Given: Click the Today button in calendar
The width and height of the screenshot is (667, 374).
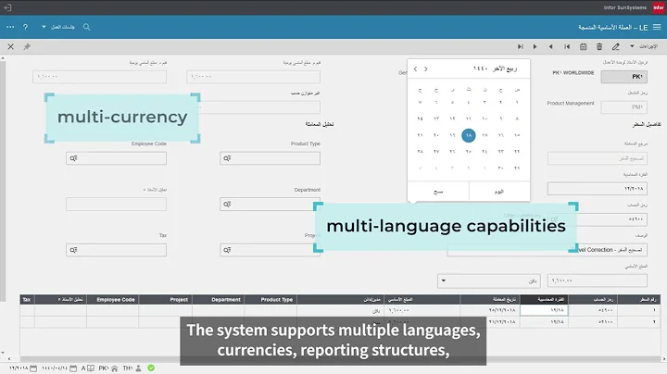Looking at the screenshot, I should click(x=499, y=192).
